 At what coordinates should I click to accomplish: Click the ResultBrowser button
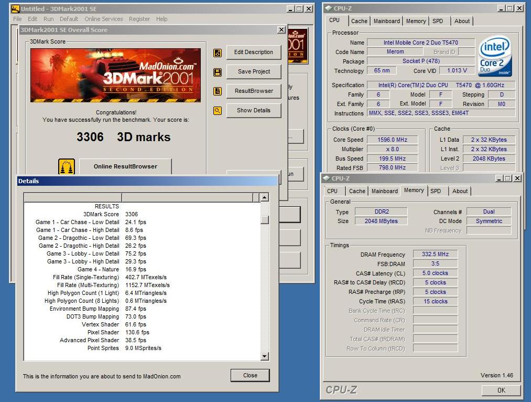click(x=254, y=91)
